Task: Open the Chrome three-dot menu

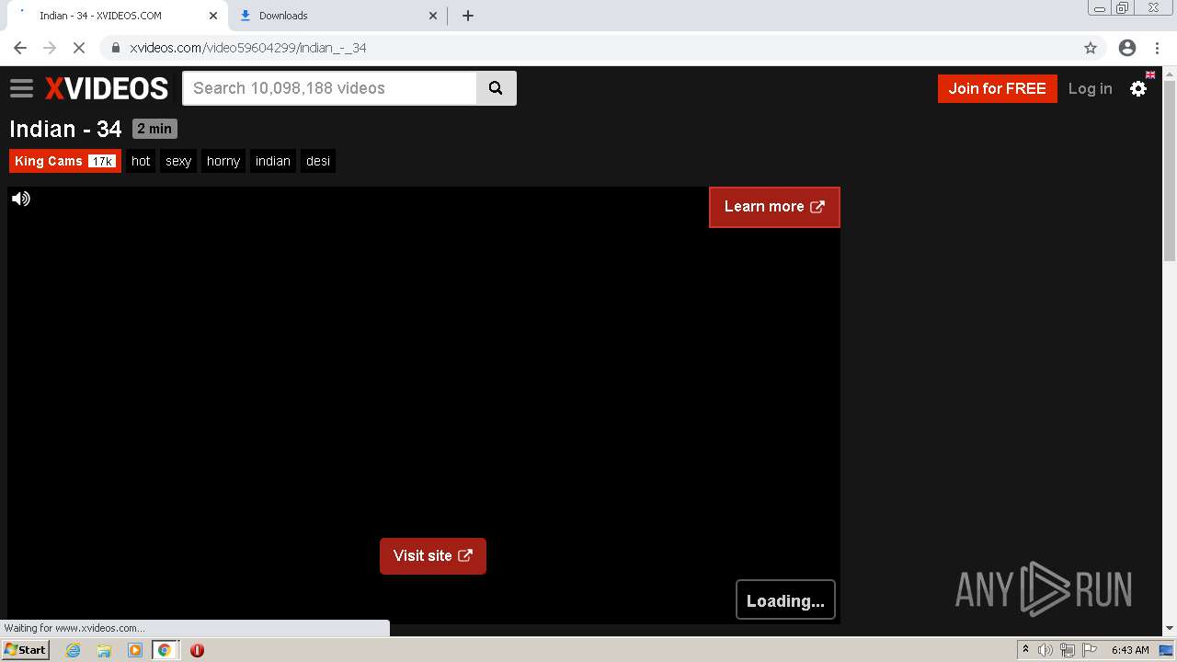Action: (x=1157, y=48)
